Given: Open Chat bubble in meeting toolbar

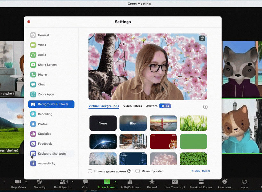Looking at the screenshot, I should pyautogui.click(x=86, y=184).
